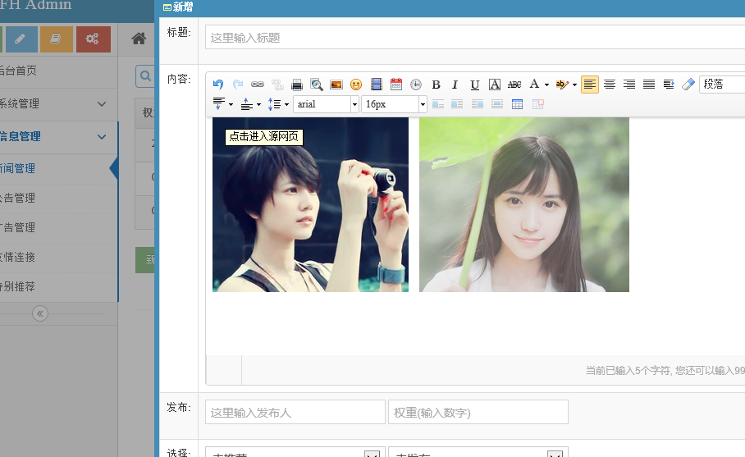Screen dimensions: 745x457
Task: Open the 新闻管理 sidebar item
Action: [58, 169]
